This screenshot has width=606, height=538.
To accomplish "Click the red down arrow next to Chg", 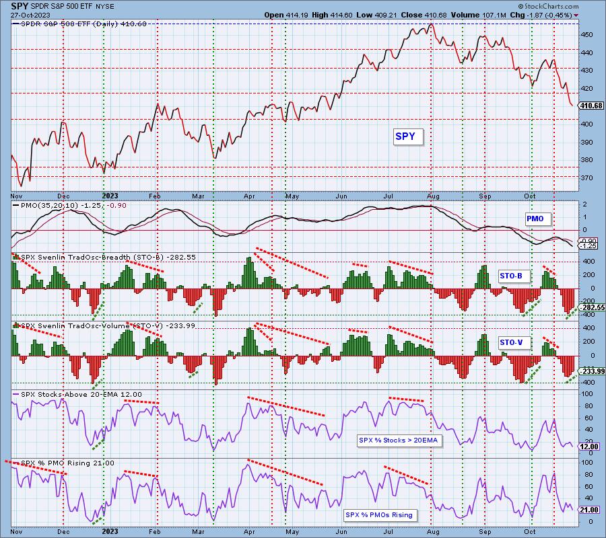I will pyautogui.click(x=576, y=15).
